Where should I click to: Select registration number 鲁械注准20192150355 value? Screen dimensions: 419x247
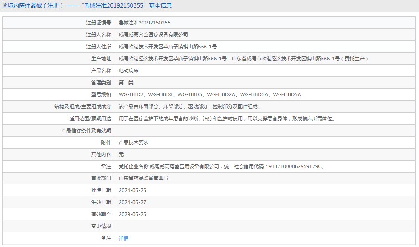click(x=144, y=23)
